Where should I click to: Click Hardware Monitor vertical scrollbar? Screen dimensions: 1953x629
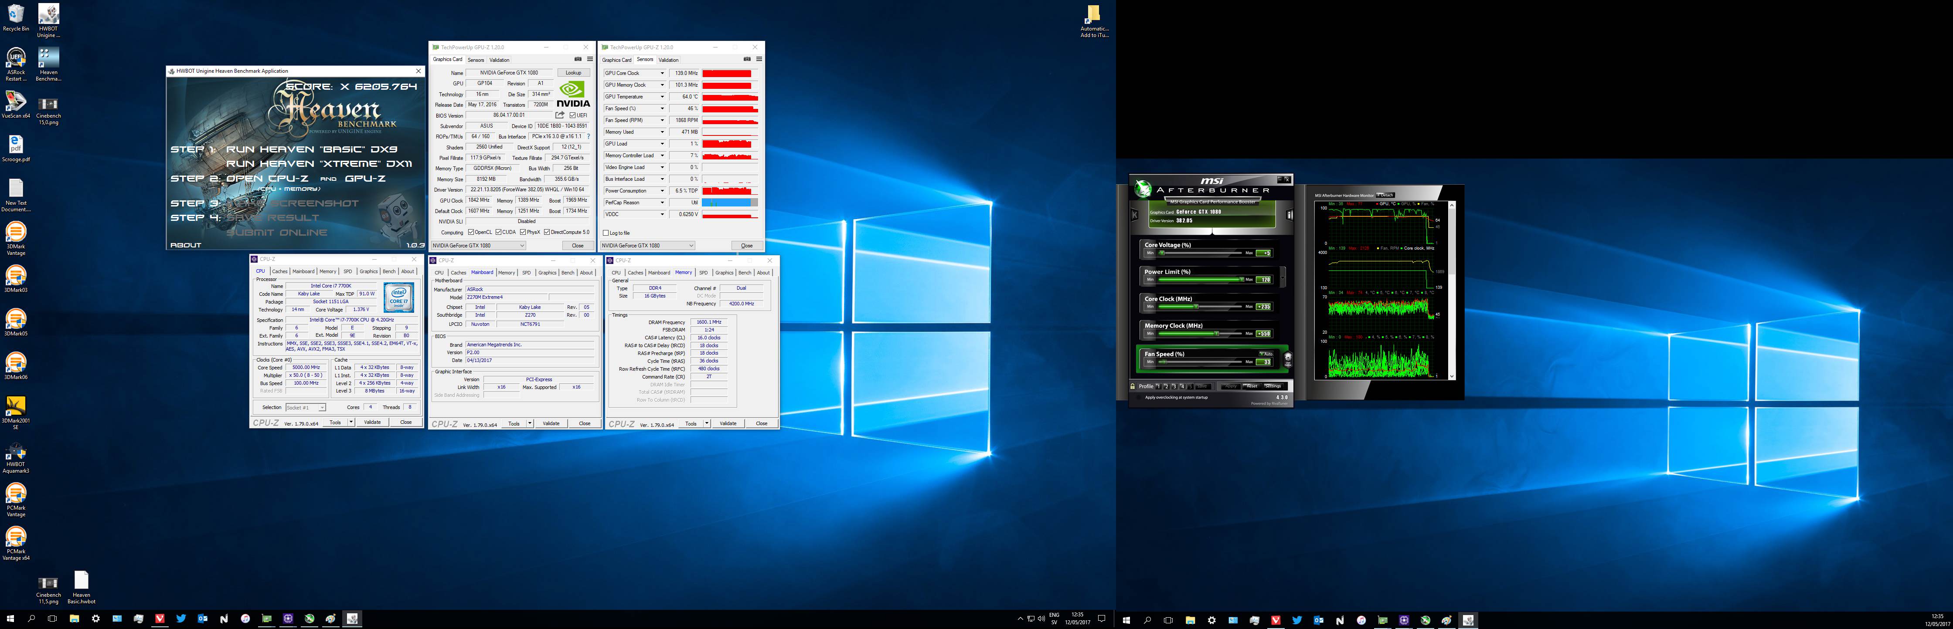[1452, 290]
